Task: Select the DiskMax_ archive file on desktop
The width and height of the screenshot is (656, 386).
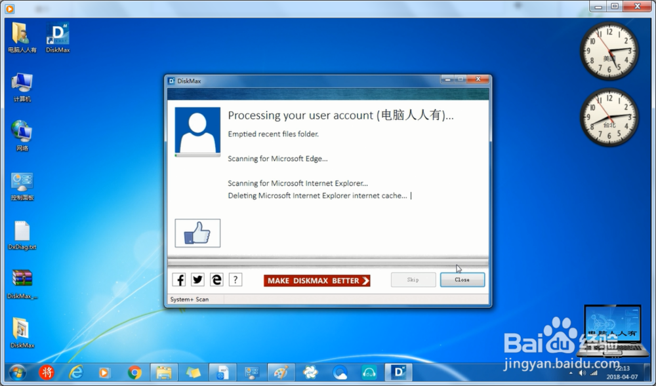Action: click(x=22, y=284)
